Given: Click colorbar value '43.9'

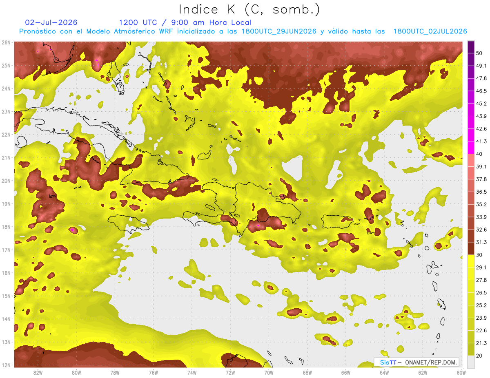Looking at the screenshot, I should coord(481,116).
